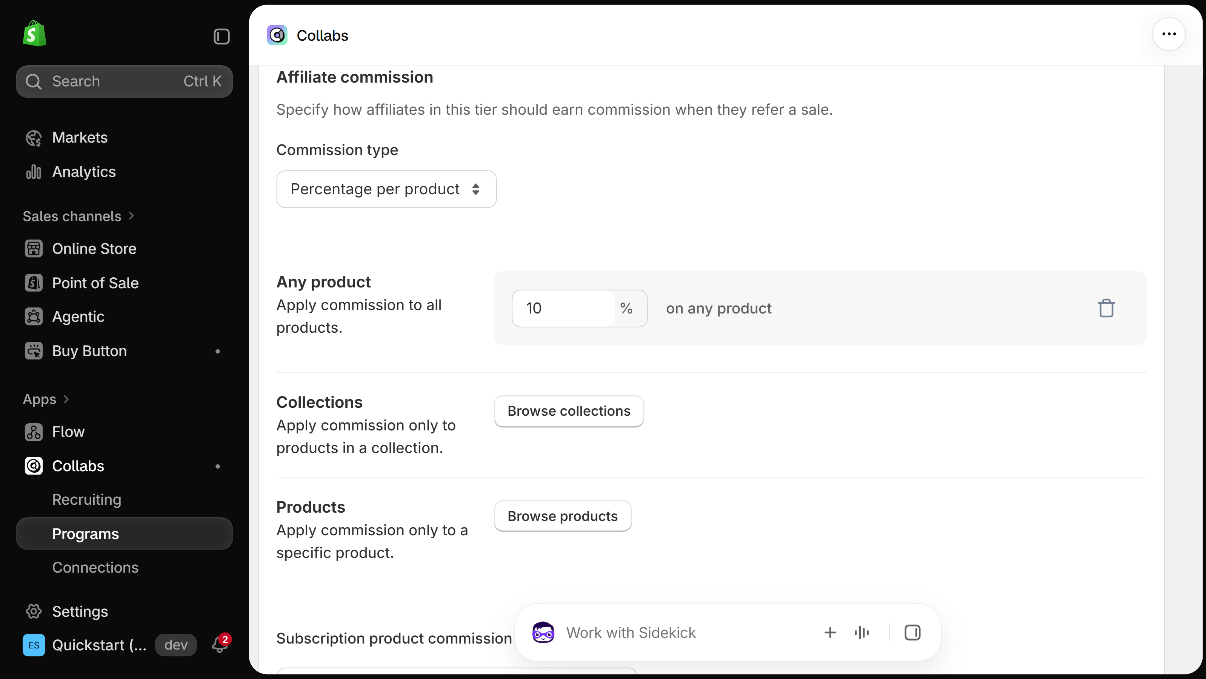Click the dot next to Buy Button
Viewport: 1206px width, 679px height.
[x=217, y=352]
